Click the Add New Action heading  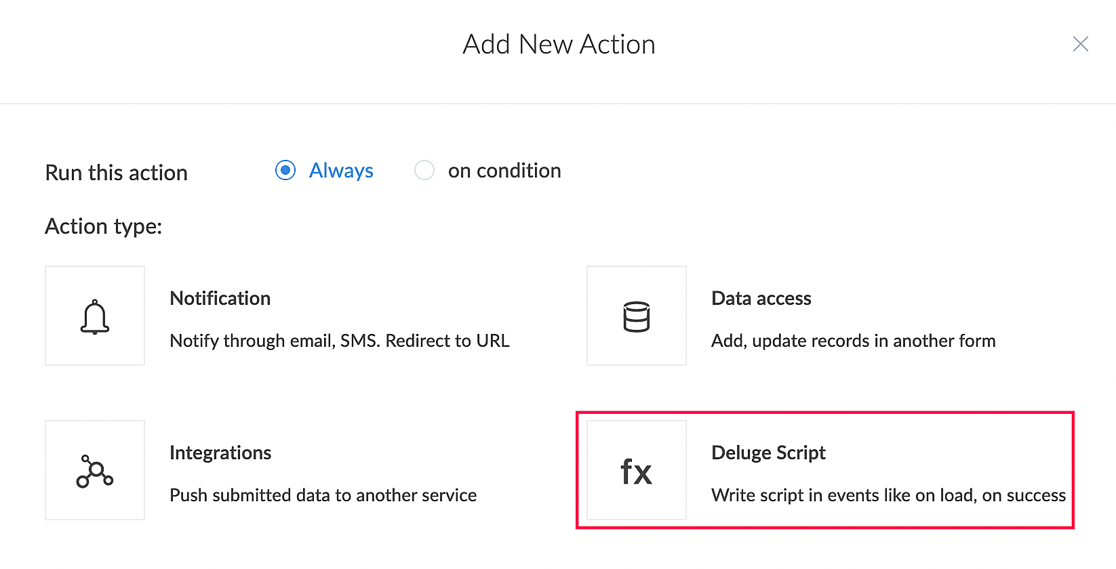pos(559,45)
